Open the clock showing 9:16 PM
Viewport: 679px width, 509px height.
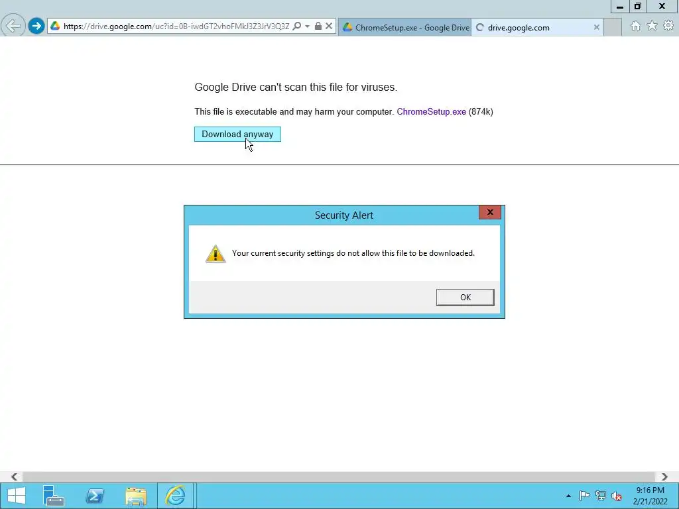tap(650, 496)
